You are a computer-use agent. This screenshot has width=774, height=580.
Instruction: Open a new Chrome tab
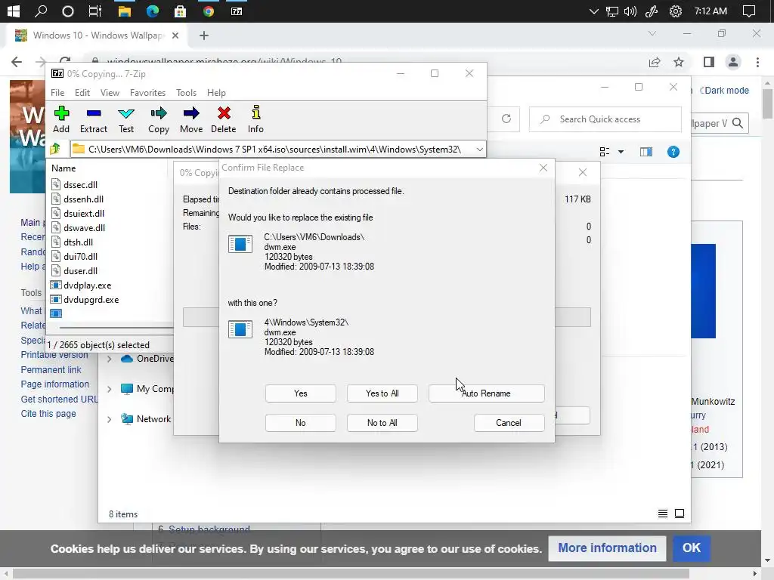pyautogui.click(x=204, y=35)
